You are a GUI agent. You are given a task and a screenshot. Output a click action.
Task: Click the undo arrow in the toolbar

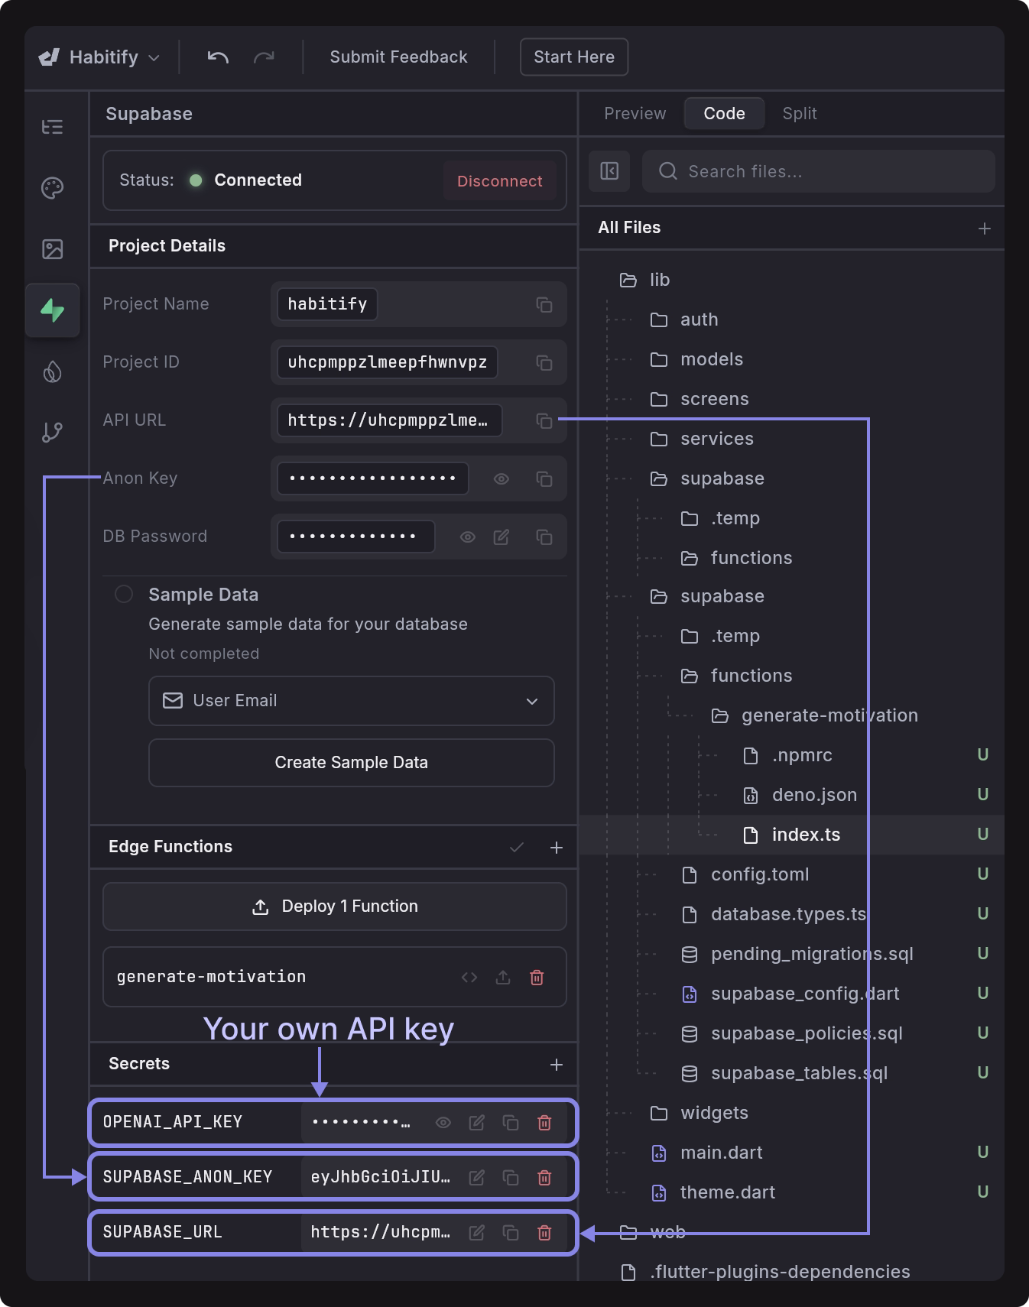218,57
